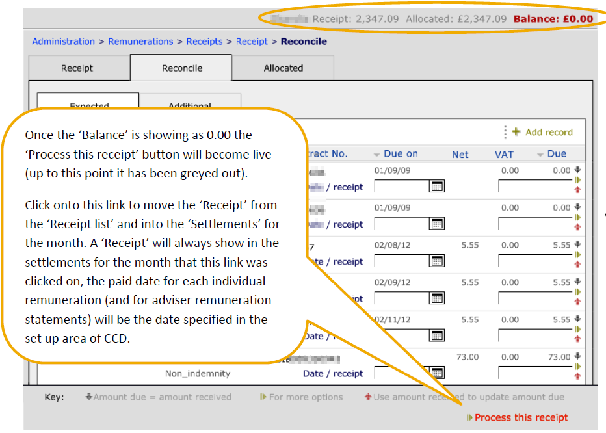Click the down arrow icon in the 73.00 row
The image size is (606, 433).
tap(578, 356)
